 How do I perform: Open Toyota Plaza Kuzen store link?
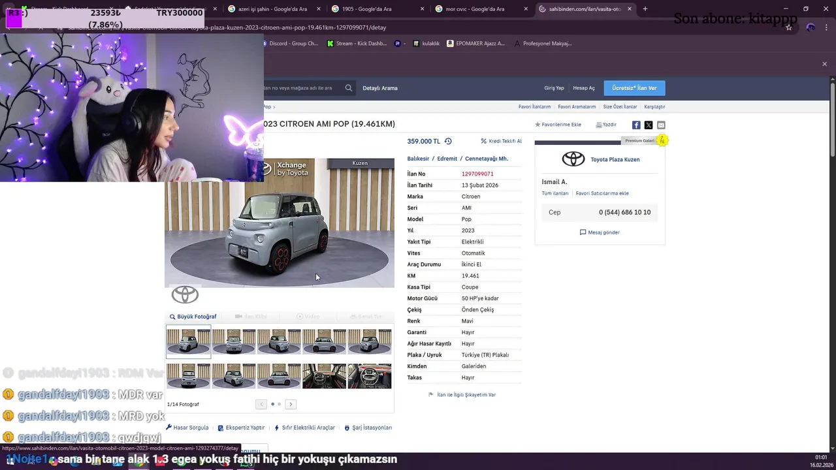(615, 159)
